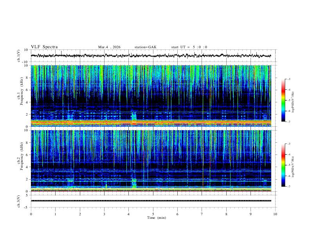Click the log(PSD) label beside ch.1 color bar
The image size is (310, 240).
(x=293, y=102)
